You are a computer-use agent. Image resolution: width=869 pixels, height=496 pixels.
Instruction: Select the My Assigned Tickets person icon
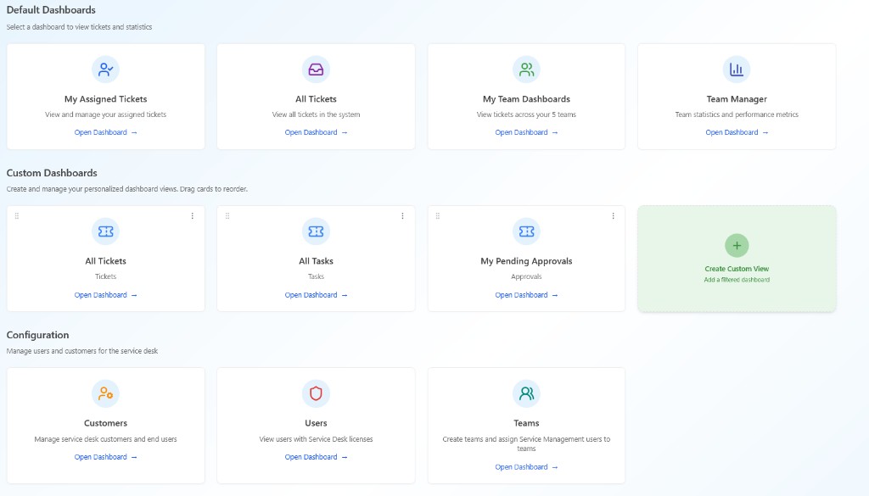(x=105, y=69)
